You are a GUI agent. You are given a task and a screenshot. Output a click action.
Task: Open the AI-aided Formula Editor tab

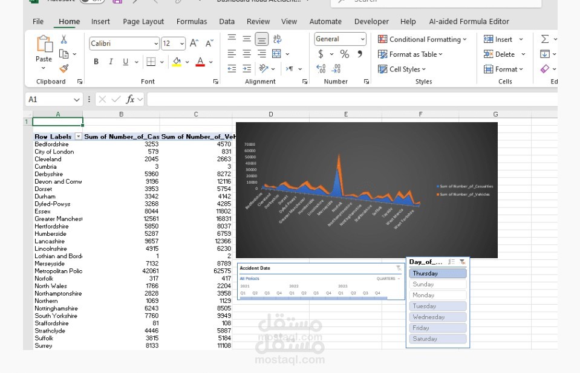469,21
